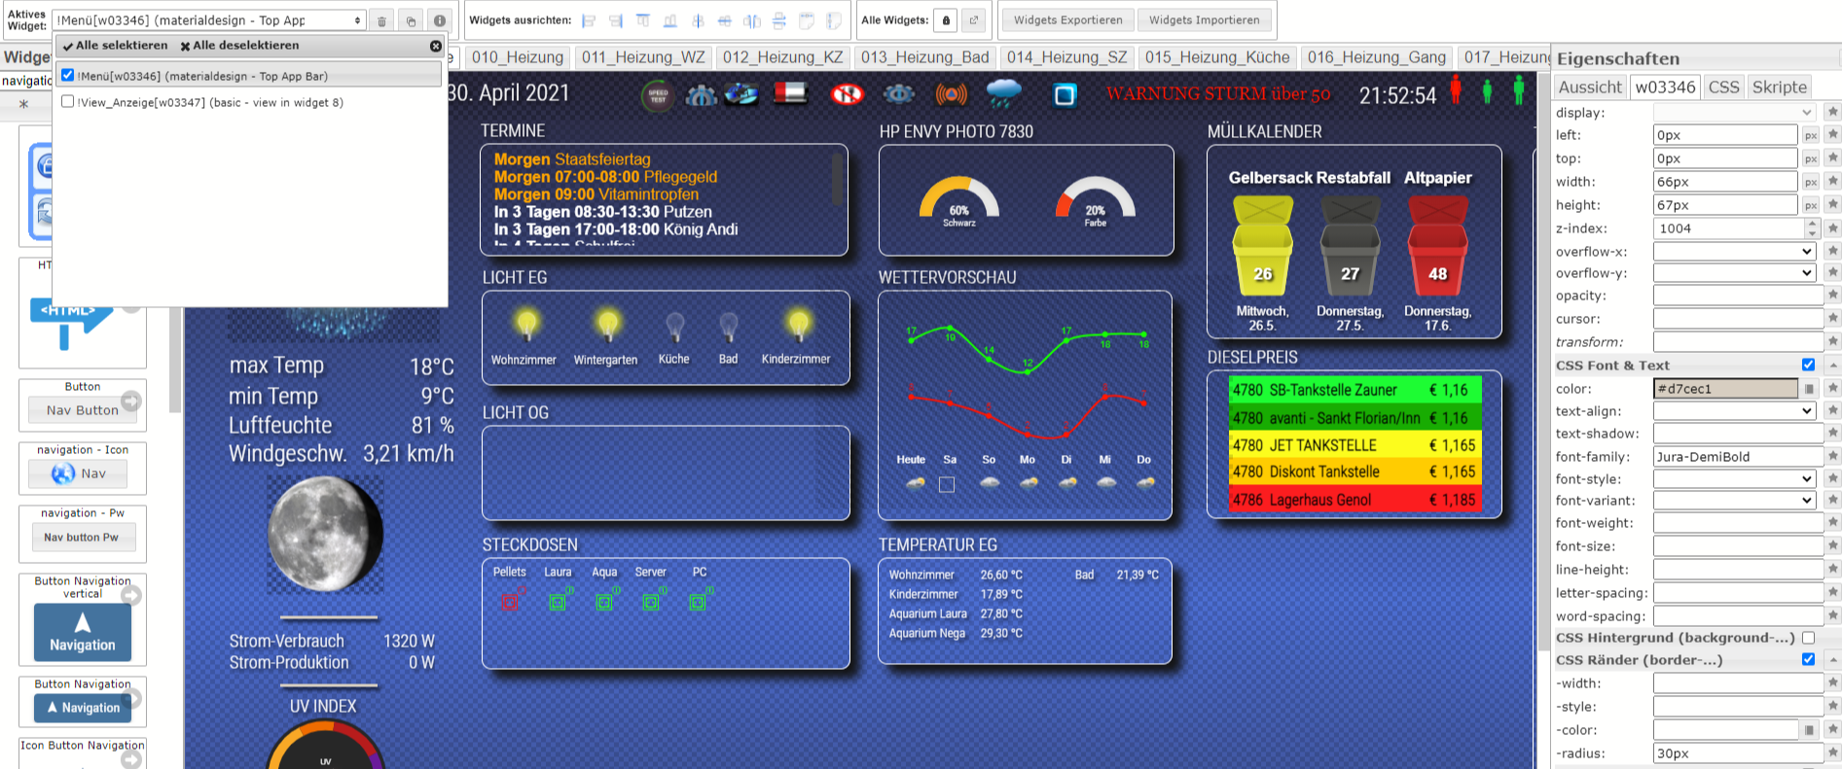1842x769 pixels.
Task: Show widget info via the info icon
Action: (440, 20)
